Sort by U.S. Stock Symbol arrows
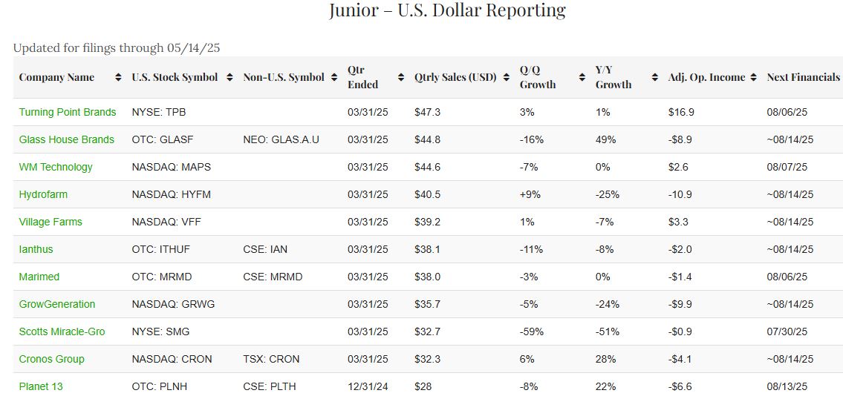 pyautogui.click(x=229, y=77)
